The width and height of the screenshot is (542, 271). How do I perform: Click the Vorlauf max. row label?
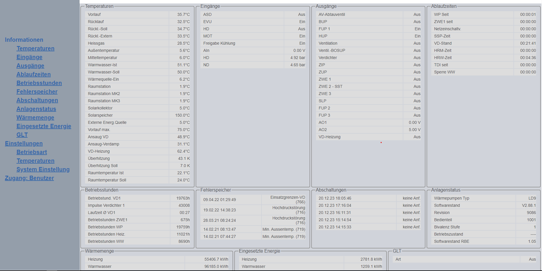99,130
